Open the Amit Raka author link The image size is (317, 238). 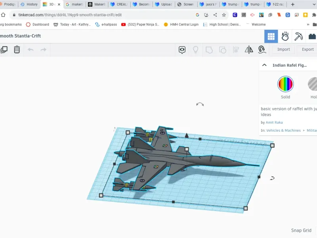point(274,123)
